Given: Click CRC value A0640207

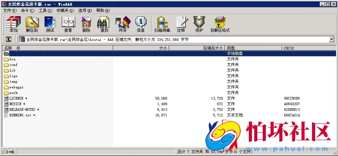Looking at the screenshot, I should [292, 104].
